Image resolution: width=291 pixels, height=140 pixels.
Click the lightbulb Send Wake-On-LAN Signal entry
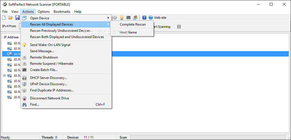click(66, 45)
